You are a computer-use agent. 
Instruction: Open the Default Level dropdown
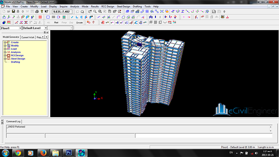45,28
